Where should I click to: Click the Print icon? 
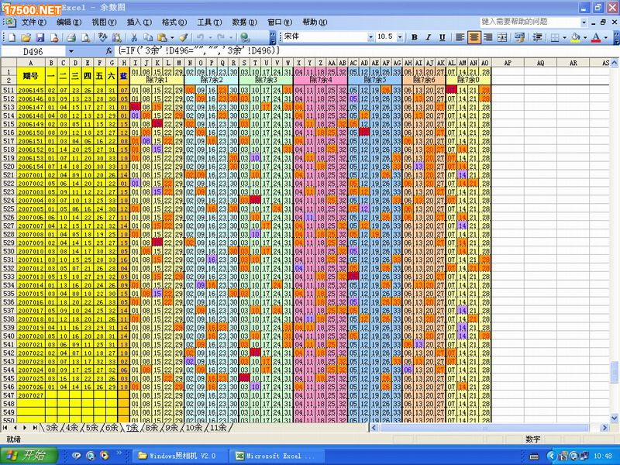tap(71, 37)
